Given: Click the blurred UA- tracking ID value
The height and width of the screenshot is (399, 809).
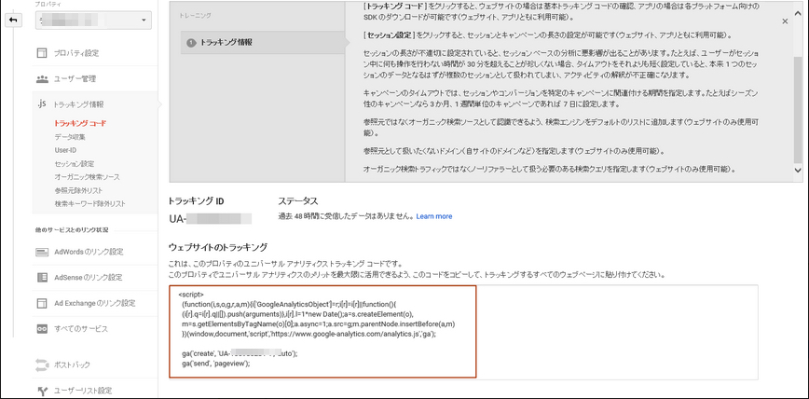Looking at the screenshot, I should click(x=210, y=218).
